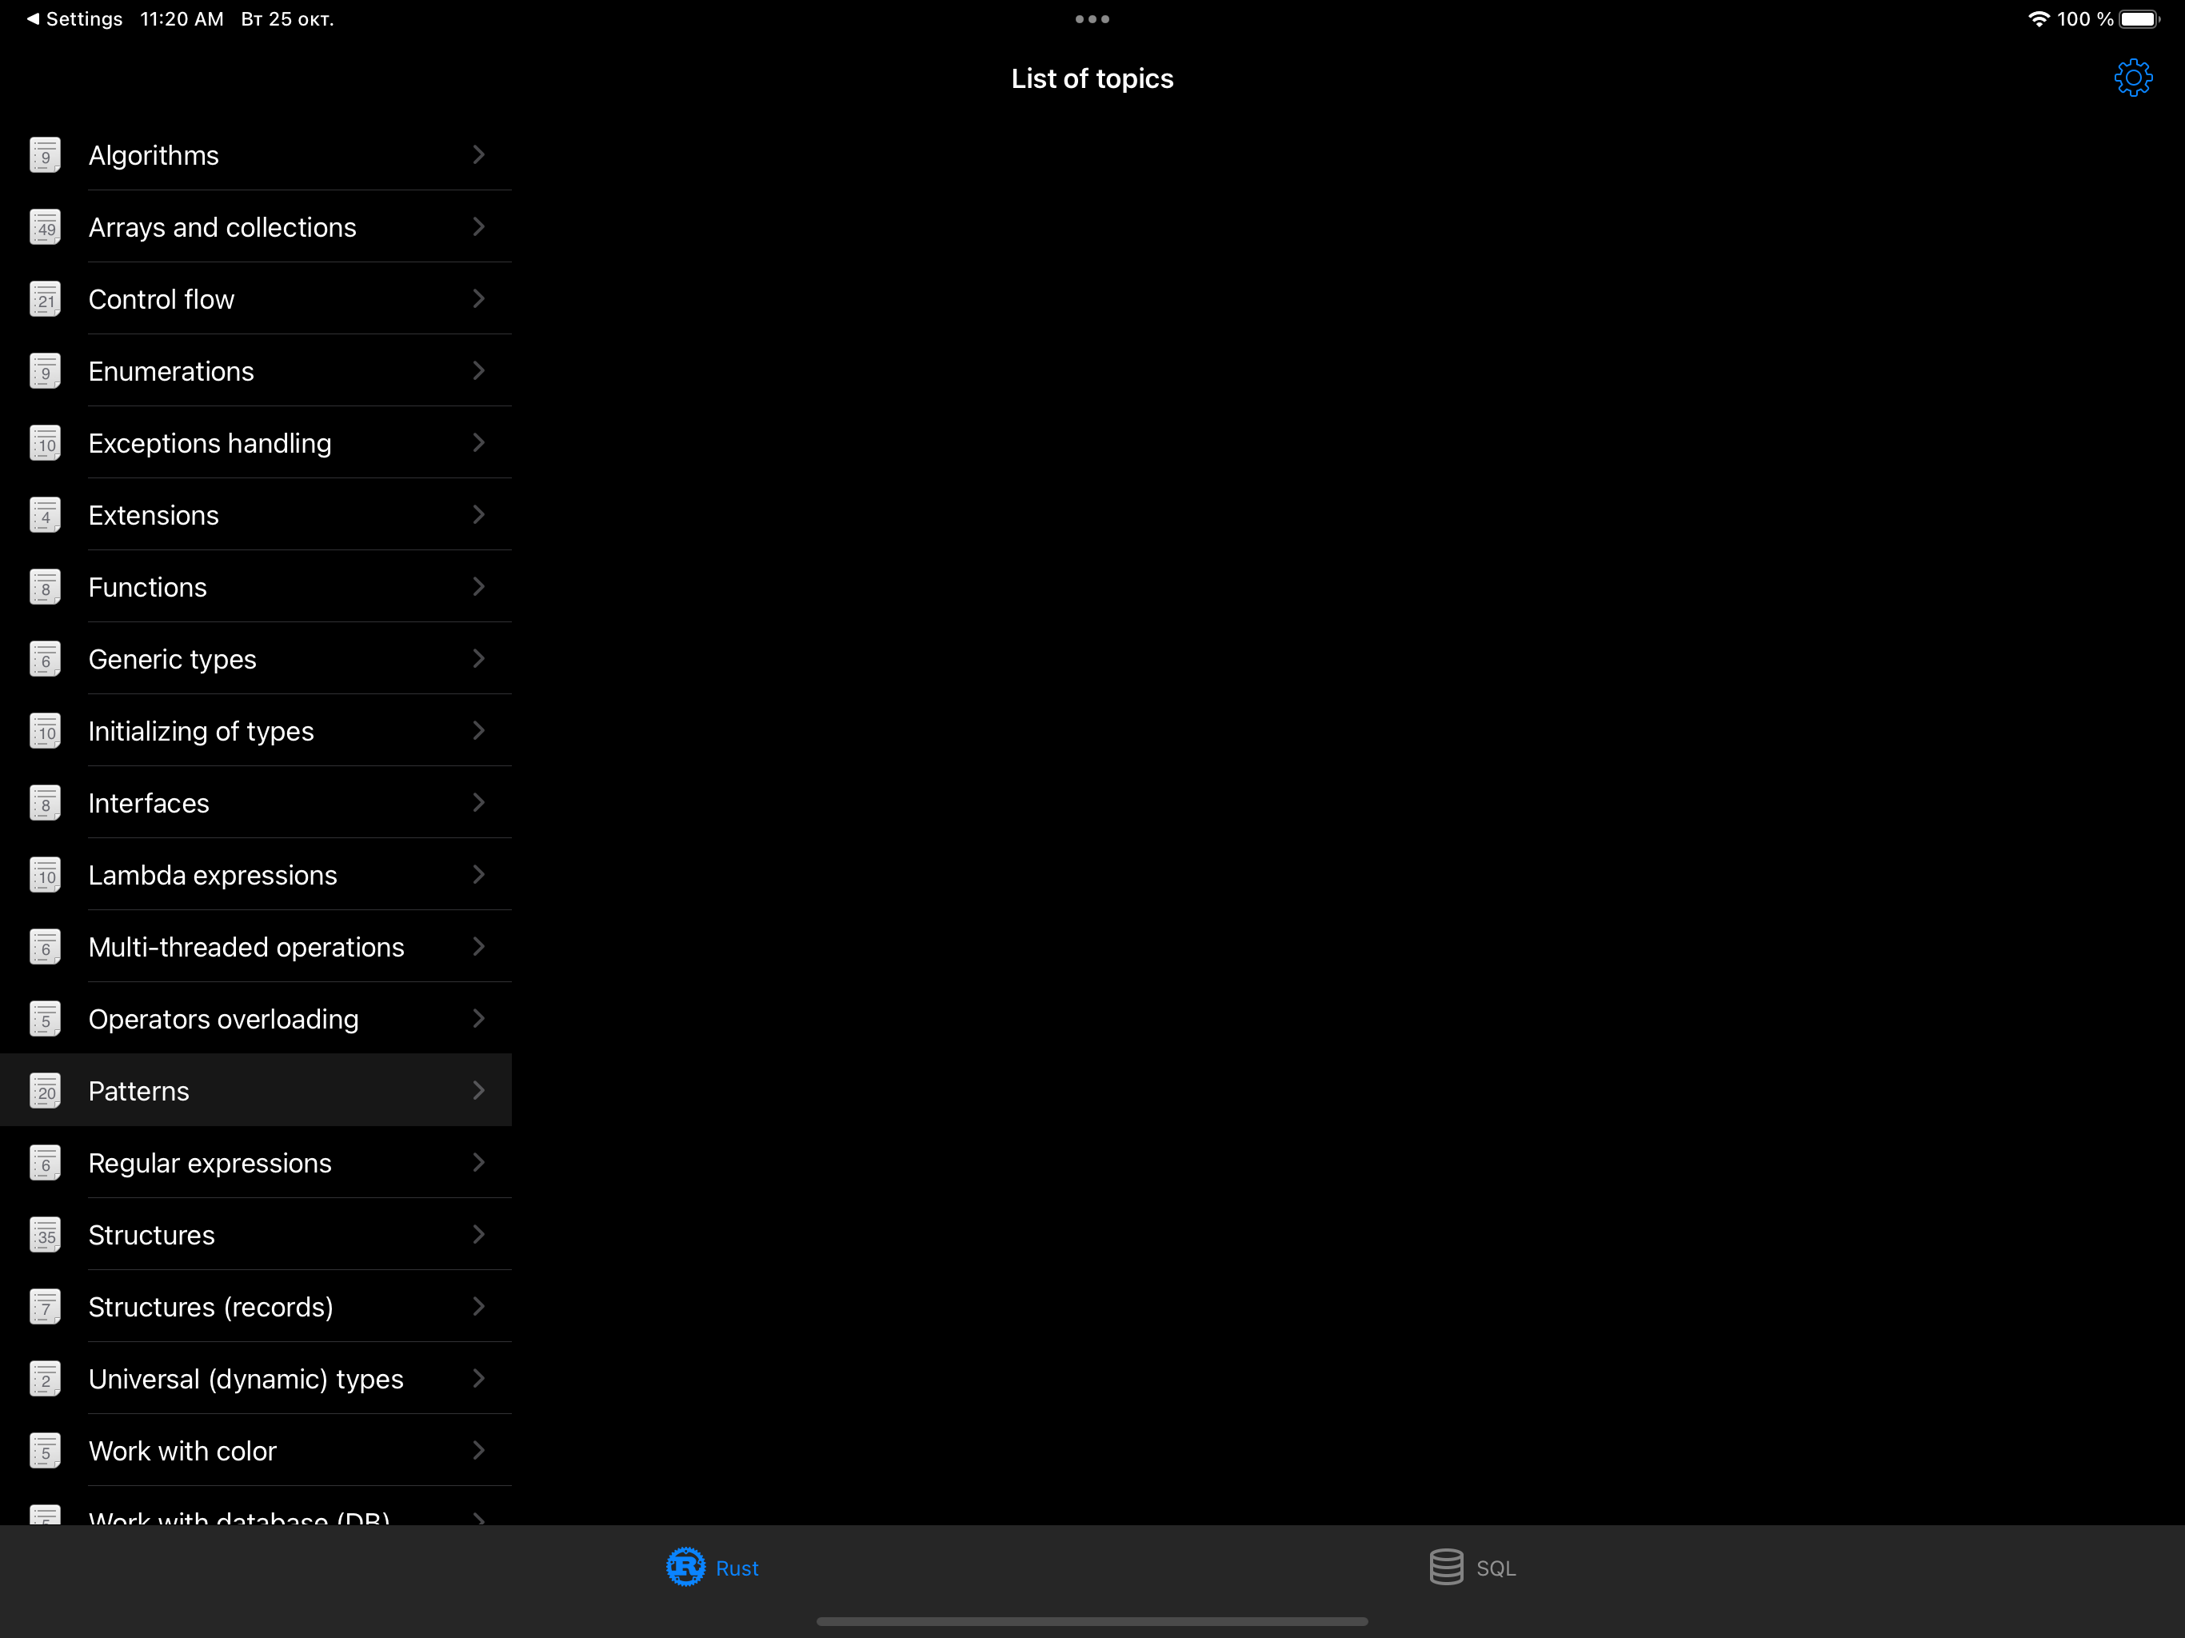Image resolution: width=2185 pixels, height=1638 pixels.
Task: Click the Regular expressions count icon
Action: pyautogui.click(x=46, y=1163)
